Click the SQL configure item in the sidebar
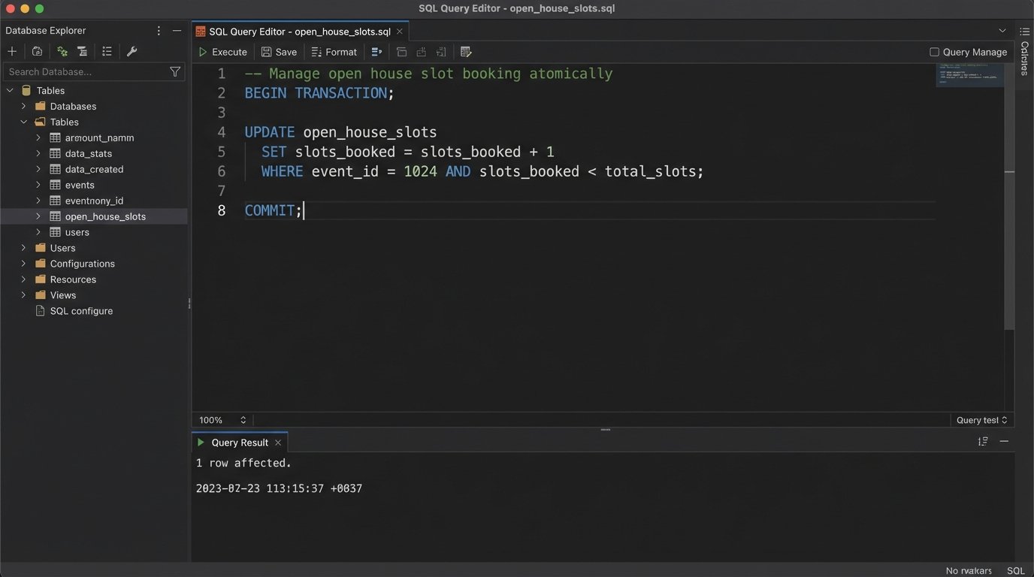Screen dimensions: 1034x577 coord(80,310)
